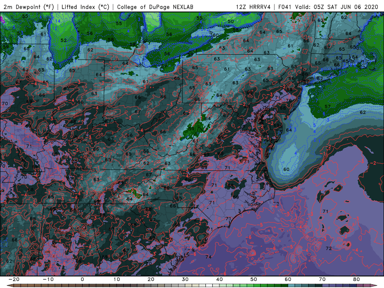Click the '74' dewpoint value offshore
Image resolution: width=384 pixels, height=288 pixels.
208,257
